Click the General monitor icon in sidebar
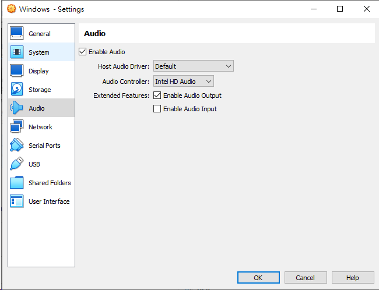Image resolution: width=379 pixels, height=290 pixels. click(17, 34)
